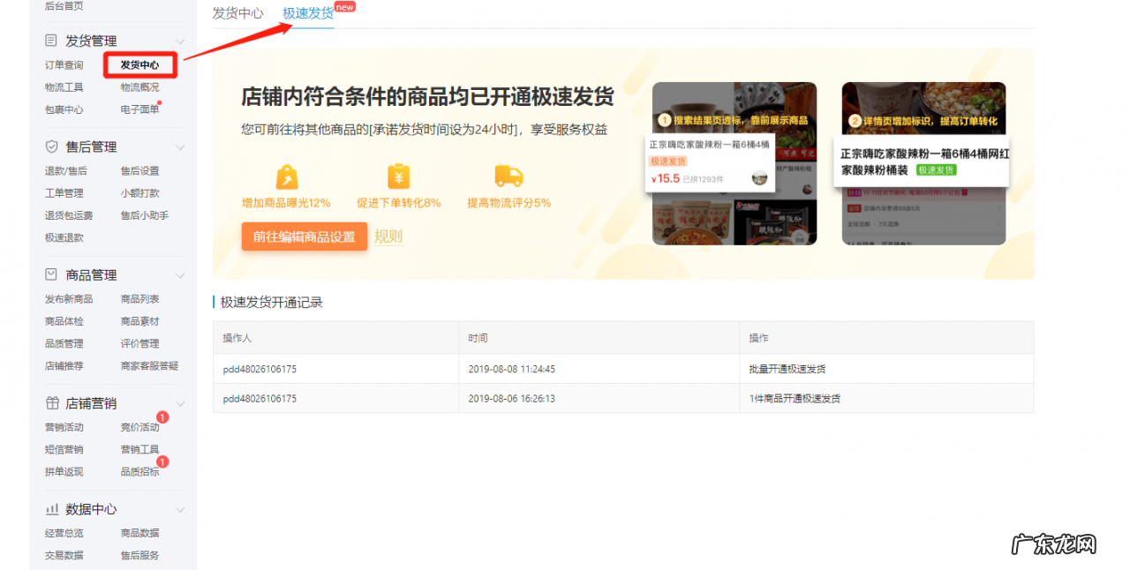Viewport: 1130px width, 570px height.
Task: Open the 规则 link
Action: [388, 236]
